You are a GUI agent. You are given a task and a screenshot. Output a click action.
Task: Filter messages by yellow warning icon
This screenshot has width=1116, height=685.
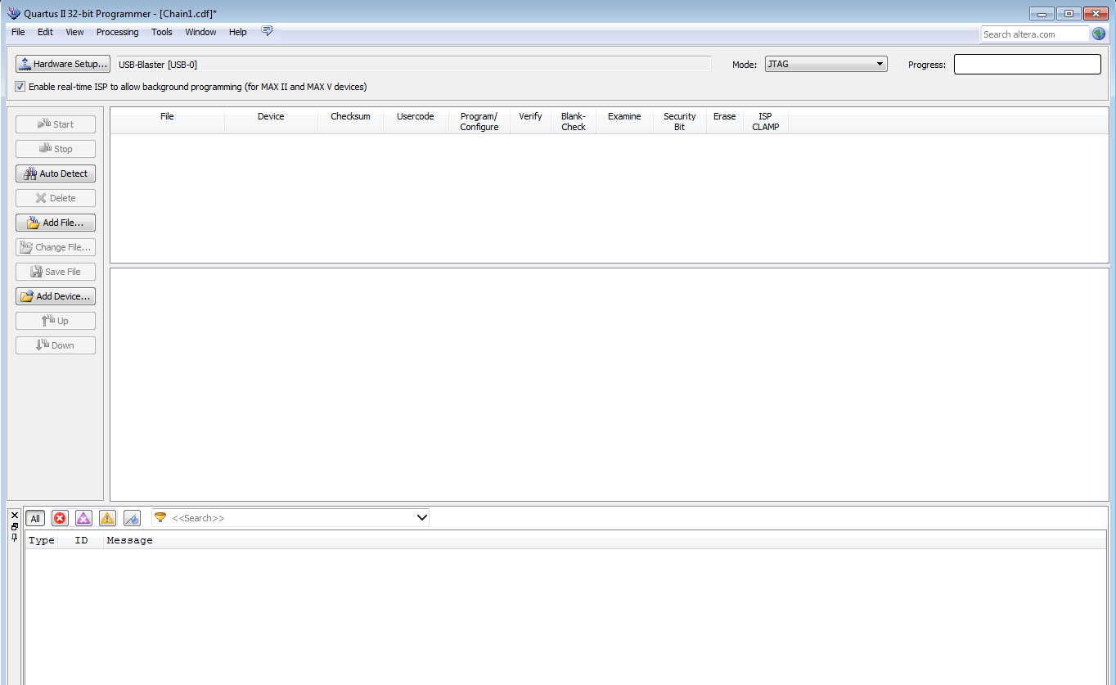tap(107, 518)
